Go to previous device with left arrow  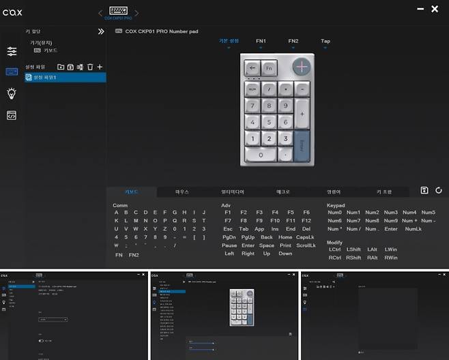coord(100,12)
